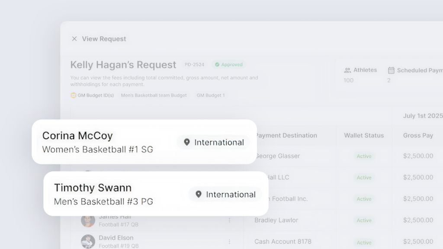Open three-dot menu for James Hall row
The width and height of the screenshot is (443, 249).
pyautogui.click(x=229, y=220)
